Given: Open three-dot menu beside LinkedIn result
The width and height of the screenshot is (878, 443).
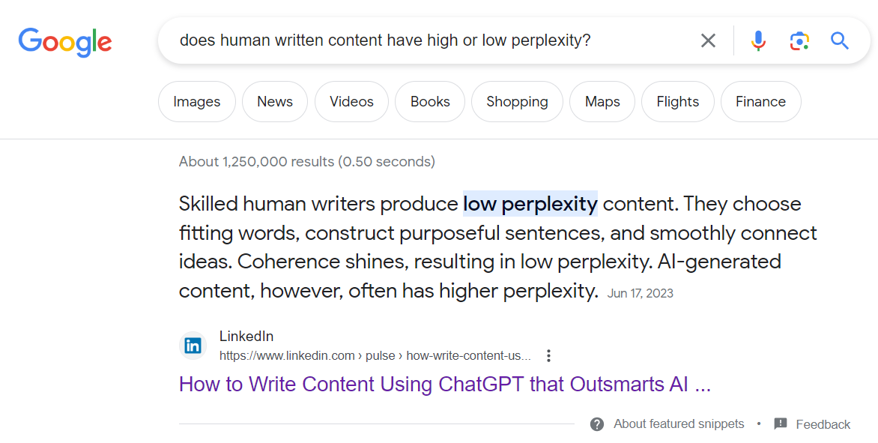Looking at the screenshot, I should click(x=549, y=355).
